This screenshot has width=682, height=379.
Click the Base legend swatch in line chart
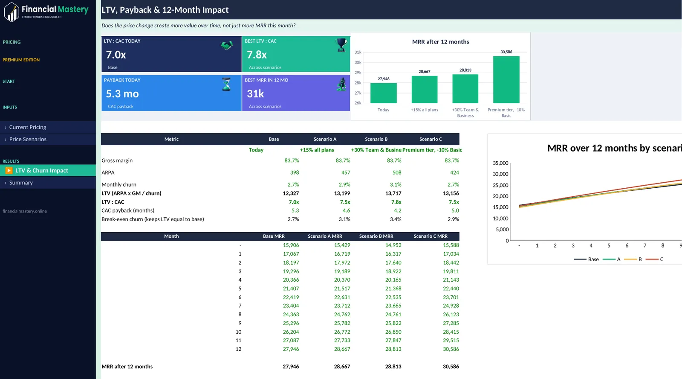[580, 259]
